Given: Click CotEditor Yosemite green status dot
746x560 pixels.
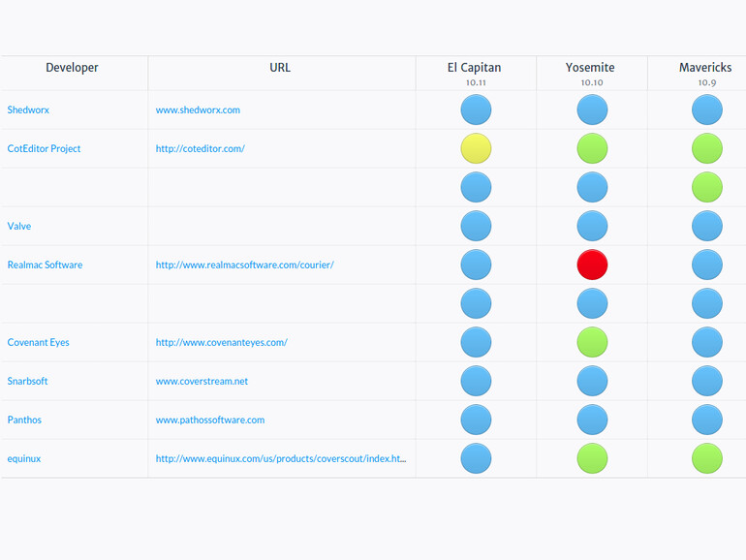Looking at the screenshot, I should [x=592, y=148].
